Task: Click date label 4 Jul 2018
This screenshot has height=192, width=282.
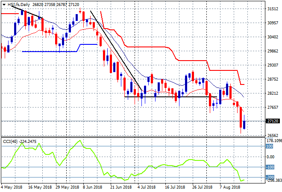Action: click(147, 187)
